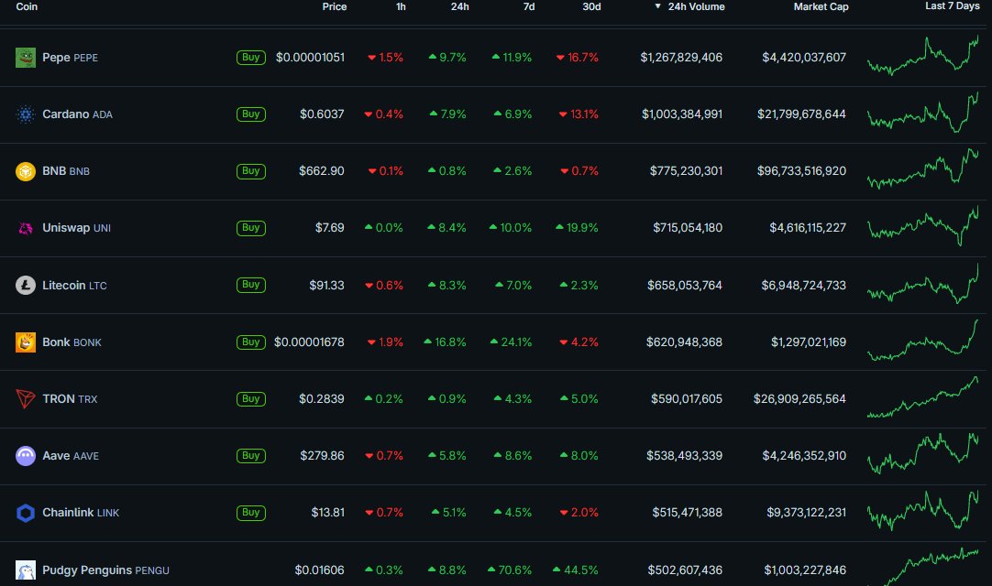Click Chainlink's market cap $9,373,122,231
The image size is (992, 586).
click(807, 513)
